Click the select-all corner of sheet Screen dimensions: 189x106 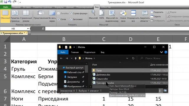click(x=5, y=39)
